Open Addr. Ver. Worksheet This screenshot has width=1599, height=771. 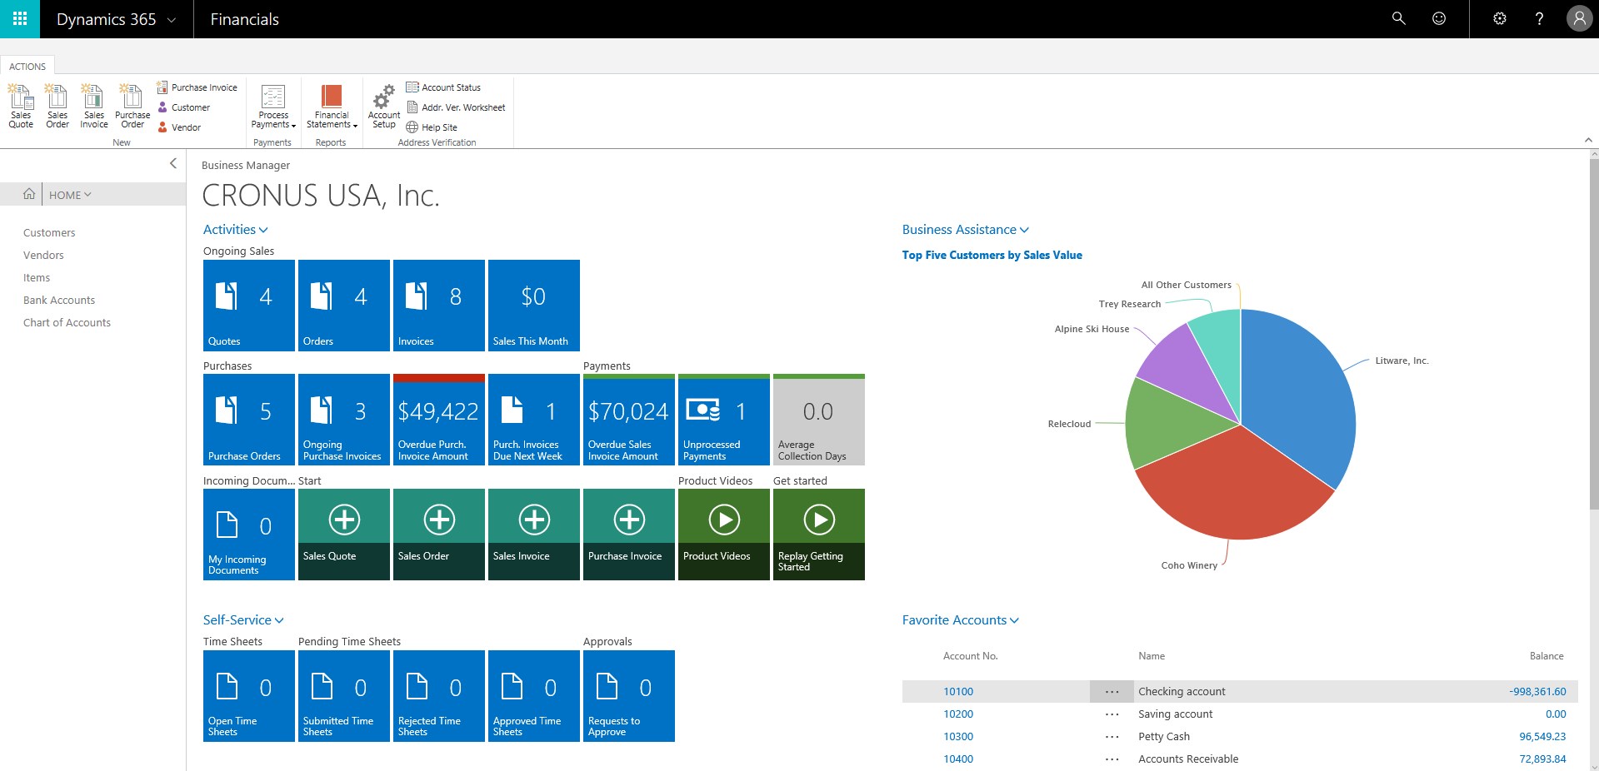click(x=456, y=107)
